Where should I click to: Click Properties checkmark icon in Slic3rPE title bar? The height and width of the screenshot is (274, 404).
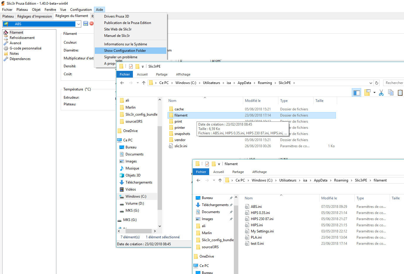point(131,66)
